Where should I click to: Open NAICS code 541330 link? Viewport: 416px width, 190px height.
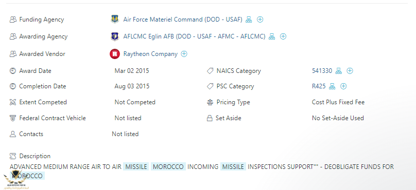[322, 71]
